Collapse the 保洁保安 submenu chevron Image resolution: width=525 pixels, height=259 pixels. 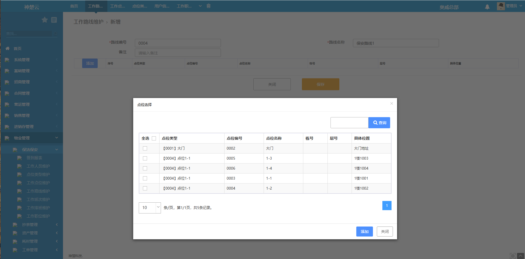tap(57, 149)
